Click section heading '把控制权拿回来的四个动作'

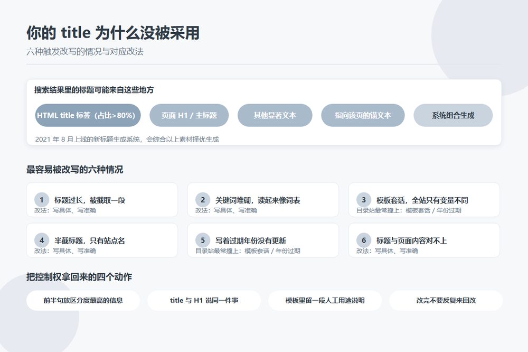pyautogui.click(x=79, y=277)
